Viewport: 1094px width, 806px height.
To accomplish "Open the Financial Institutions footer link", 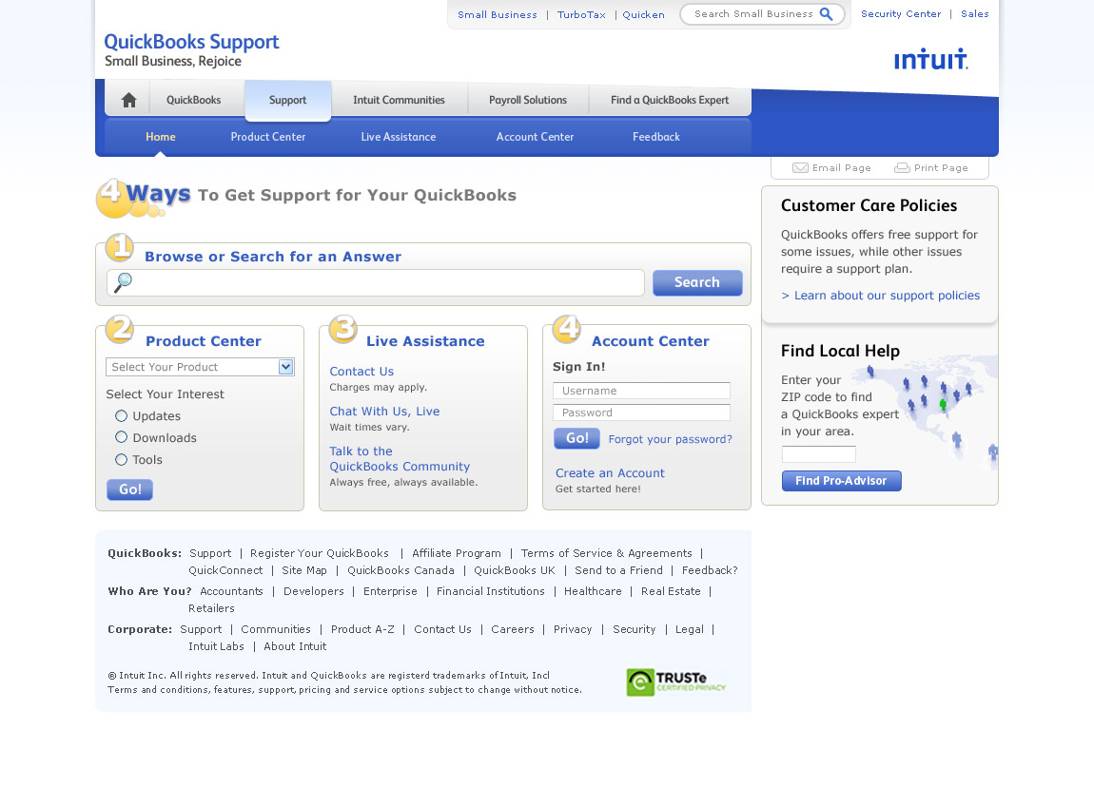I will 491,591.
